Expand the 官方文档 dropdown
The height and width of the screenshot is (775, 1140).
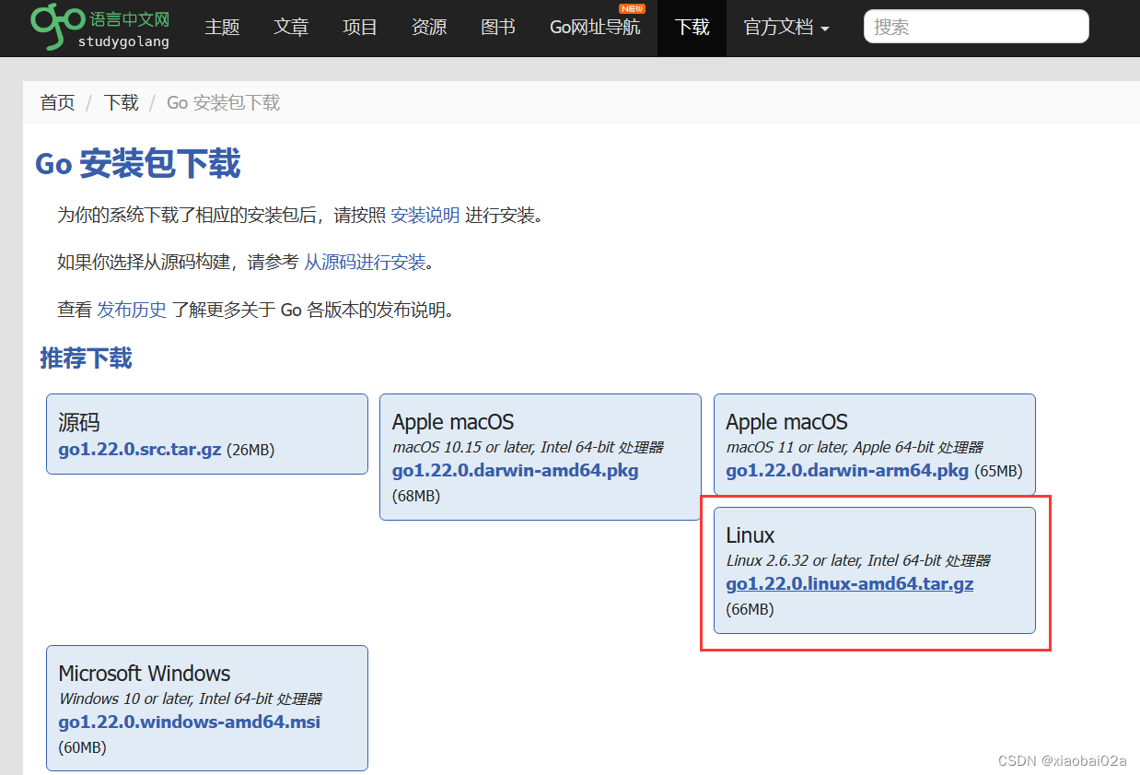(x=786, y=28)
